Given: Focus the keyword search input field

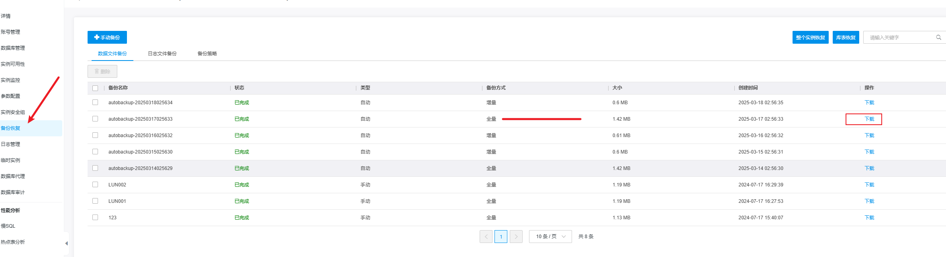Looking at the screenshot, I should click(x=900, y=37).
